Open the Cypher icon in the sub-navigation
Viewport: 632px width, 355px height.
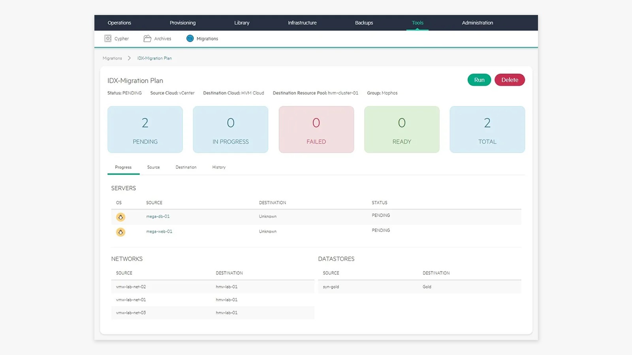coord(108,38)
